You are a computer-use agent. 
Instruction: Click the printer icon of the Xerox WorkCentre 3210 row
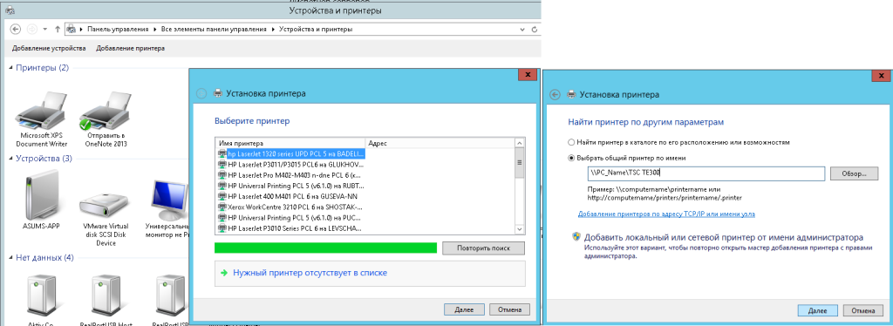coord(222,207)
